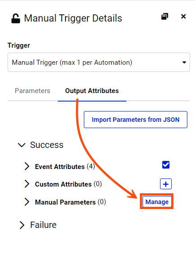Click Manage for Manual Parameters
Viewport: 195px width, 263px height.
click(x=157, y=201)
